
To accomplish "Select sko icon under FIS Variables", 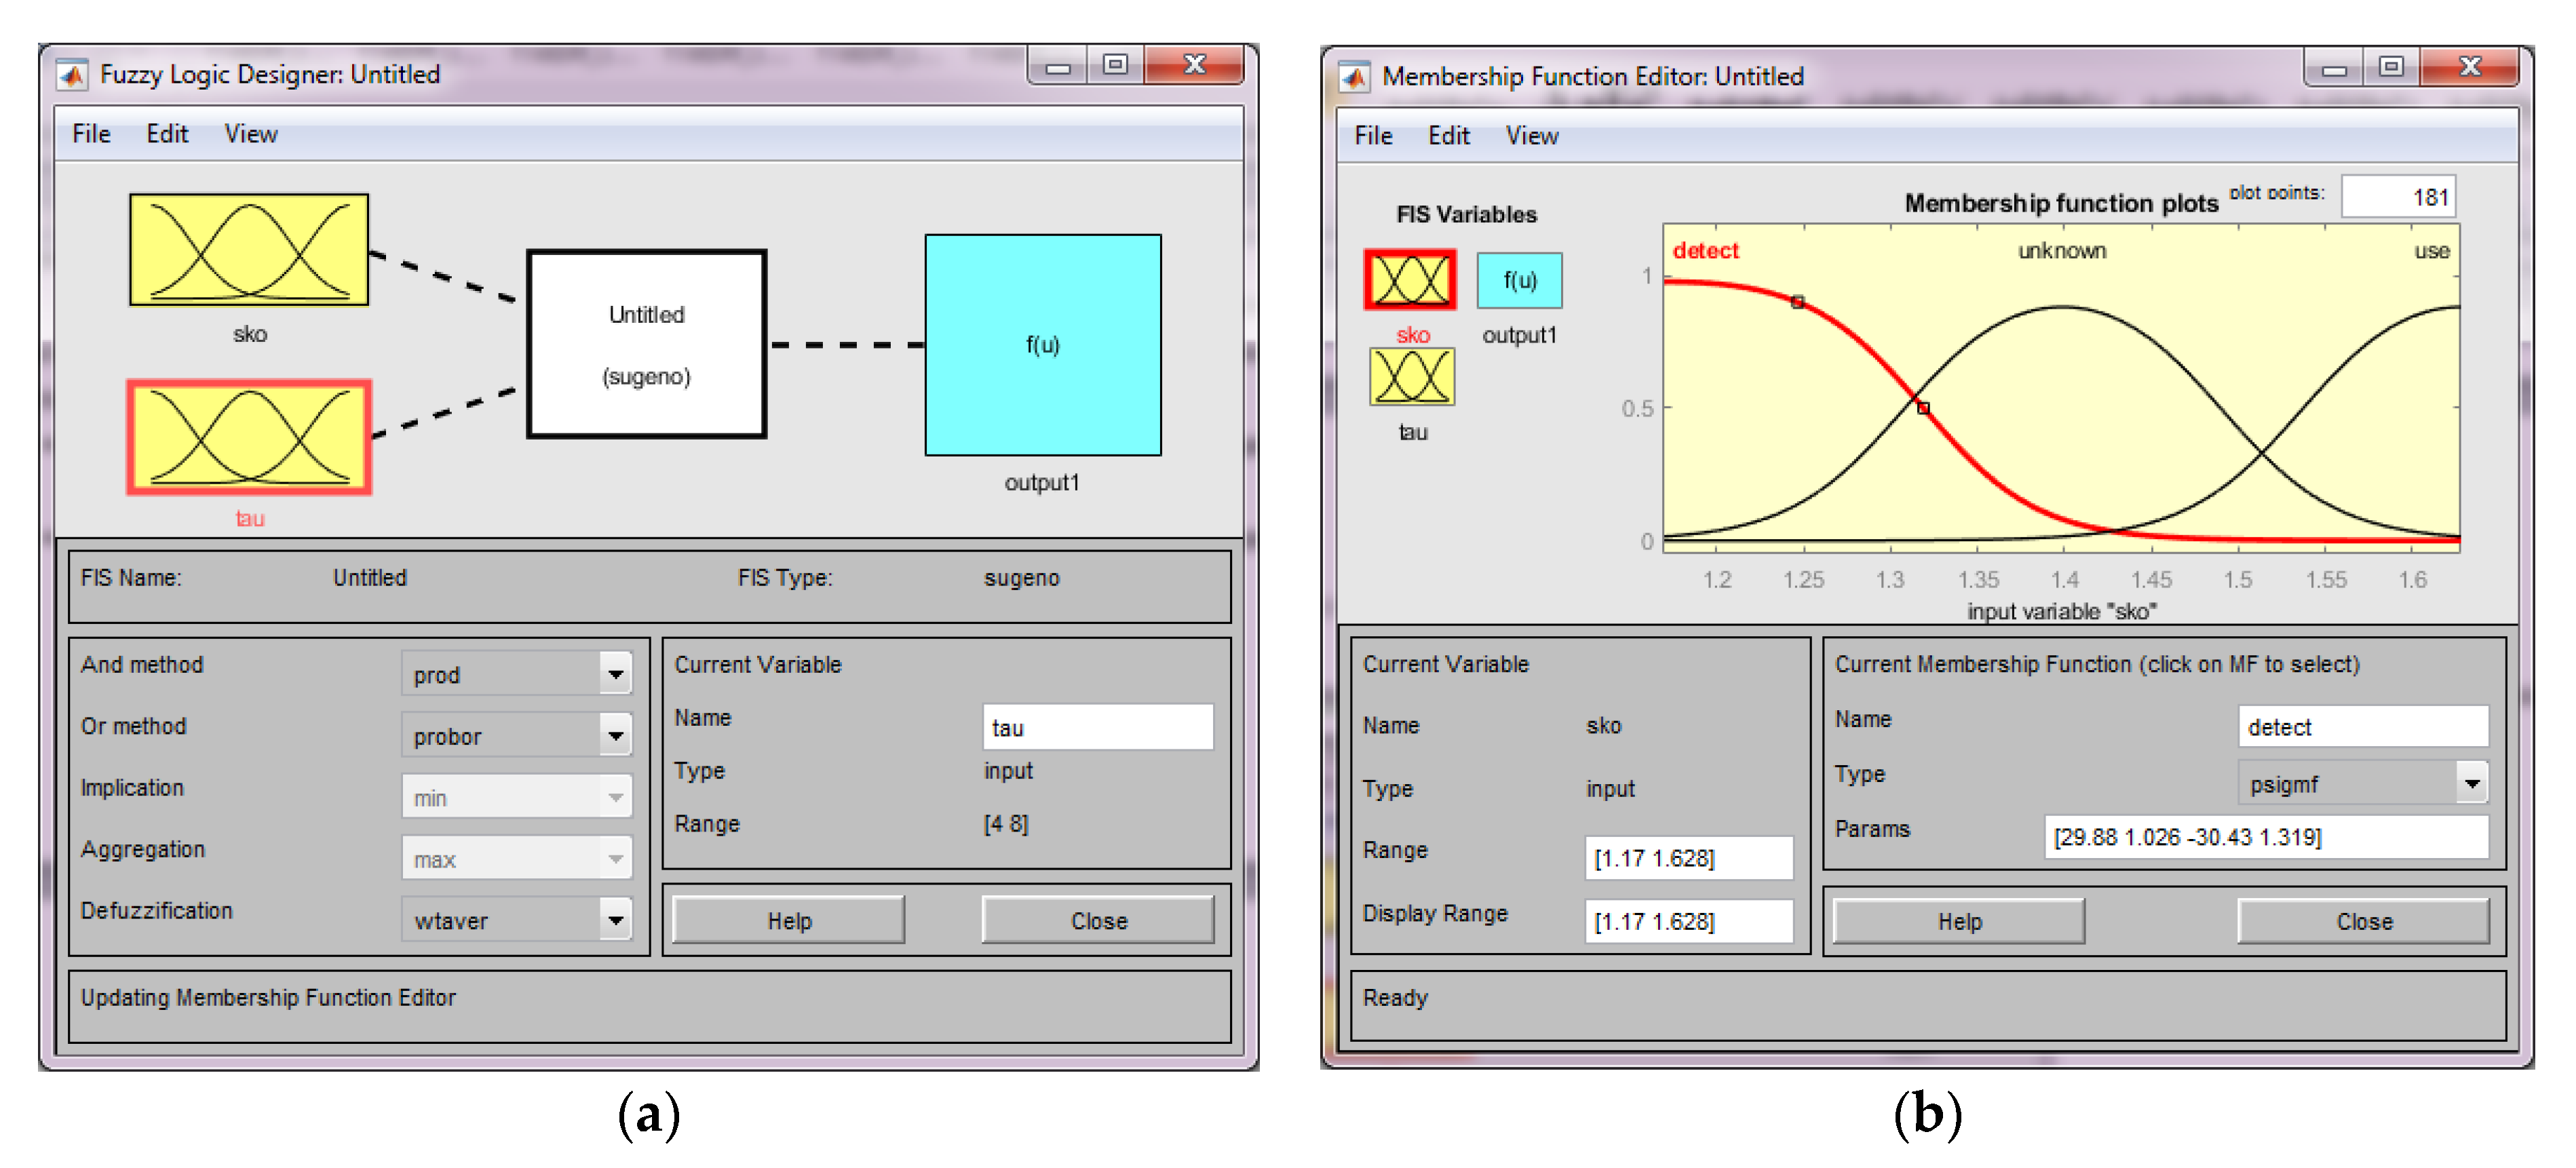I will coord(1410,279).
